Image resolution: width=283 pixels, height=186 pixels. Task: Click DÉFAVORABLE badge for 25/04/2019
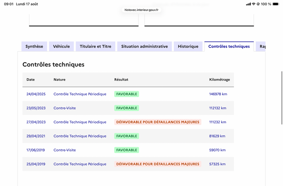(x=158, y=164)
